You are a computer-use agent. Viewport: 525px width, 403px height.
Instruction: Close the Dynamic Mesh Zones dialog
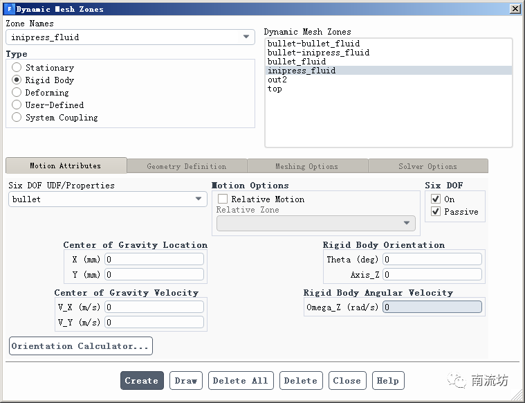[515, 9]
